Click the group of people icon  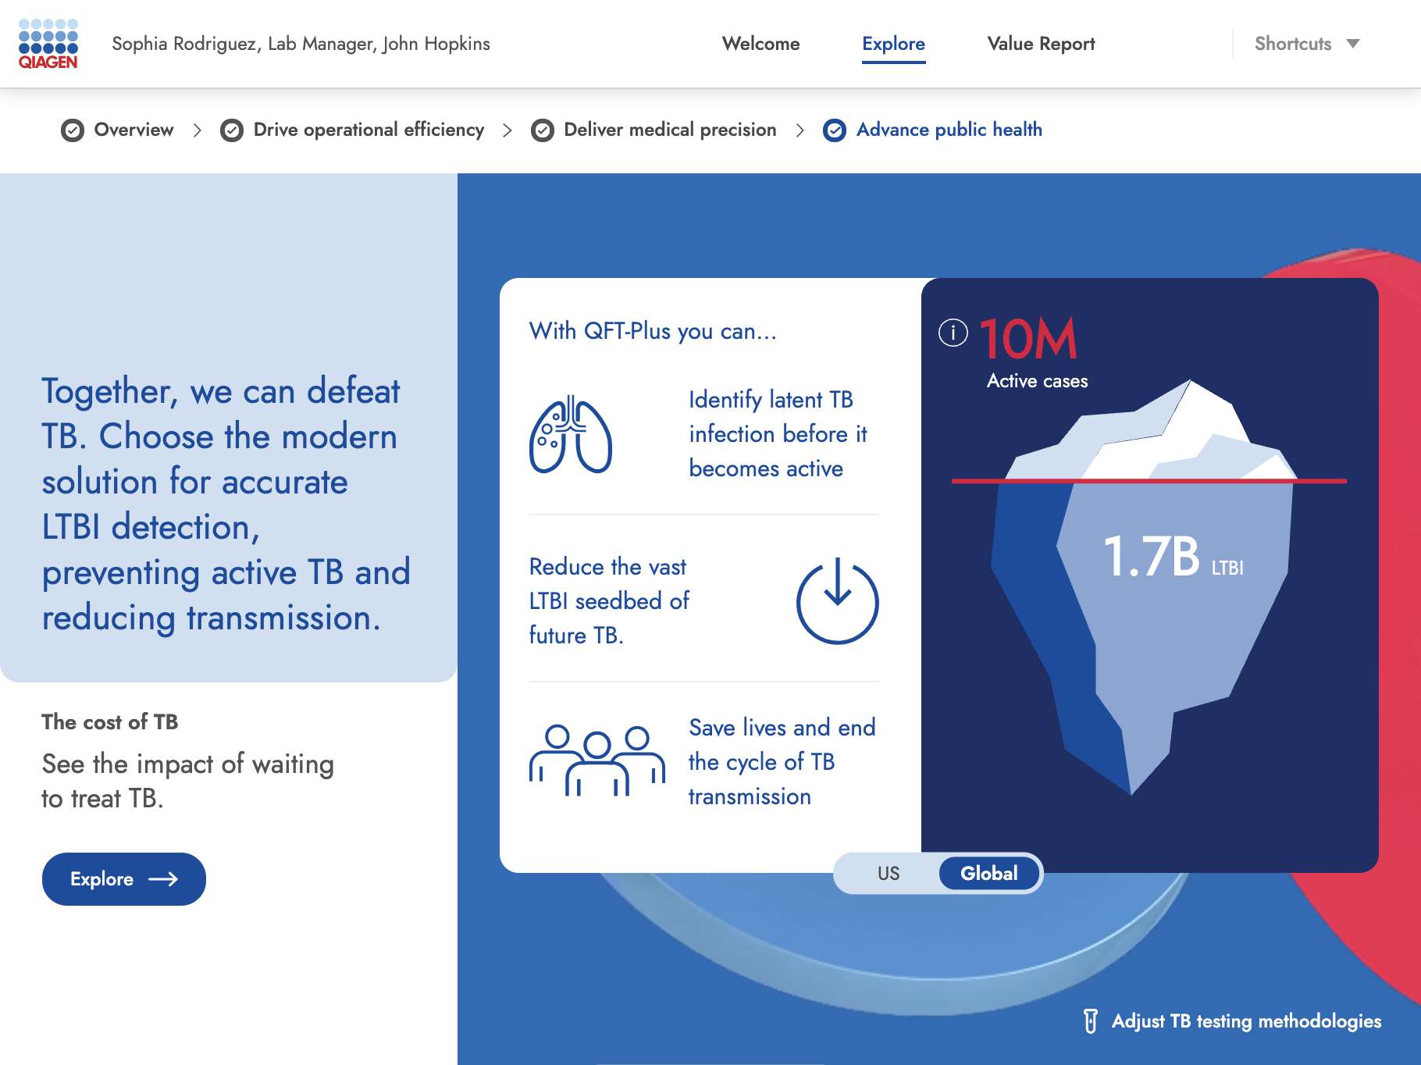pyautogui.click(x=597, y=760)
